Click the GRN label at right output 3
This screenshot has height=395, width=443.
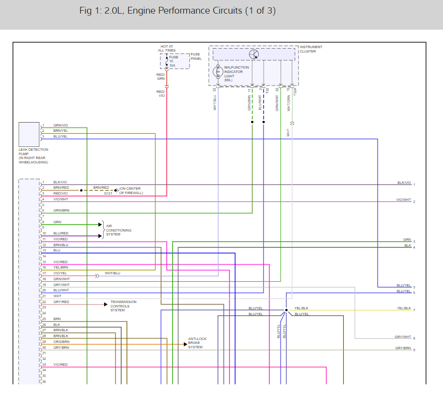(407, 240)
